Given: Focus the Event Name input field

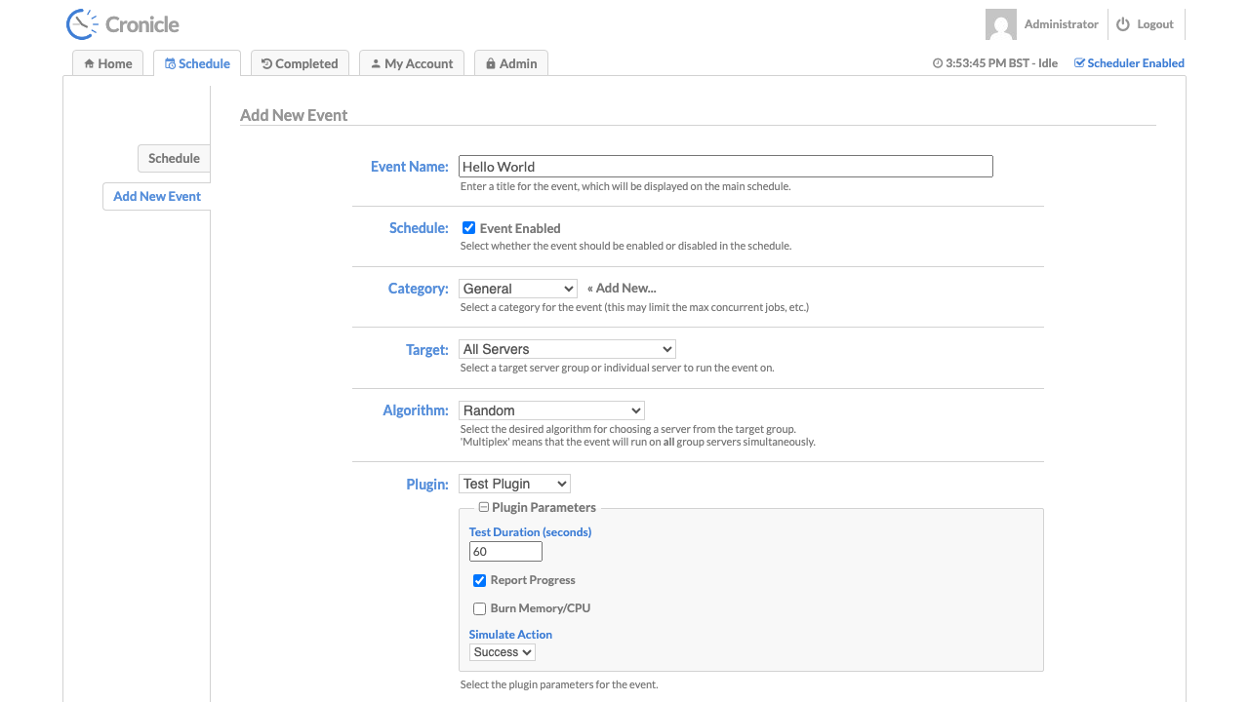Looking at the screenshot, I should point(726,167).
